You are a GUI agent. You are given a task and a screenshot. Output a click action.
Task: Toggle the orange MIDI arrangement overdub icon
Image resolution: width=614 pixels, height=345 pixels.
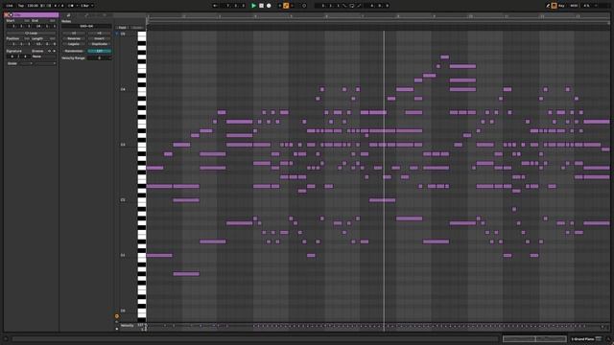pos(286,6)
